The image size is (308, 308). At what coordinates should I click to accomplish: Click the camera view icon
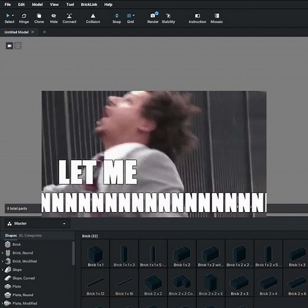[9, 46]
